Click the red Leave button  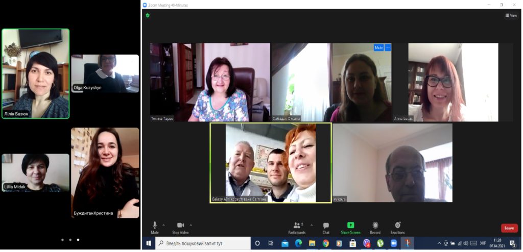[x=509, y=228]
